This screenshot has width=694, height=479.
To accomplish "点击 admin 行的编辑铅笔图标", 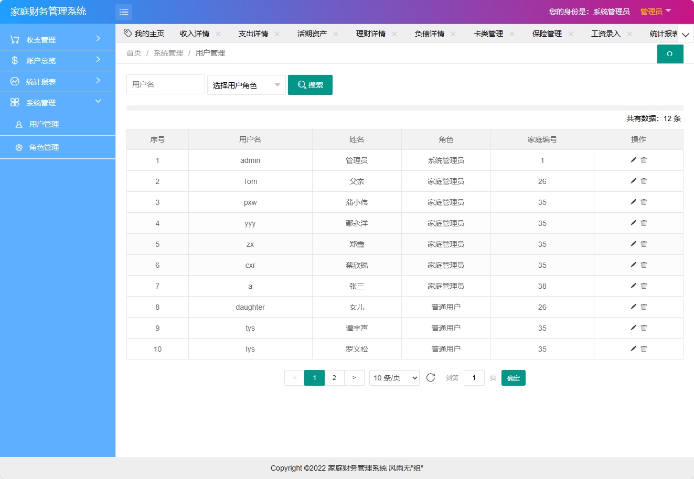I will click(x=633, y=160).
